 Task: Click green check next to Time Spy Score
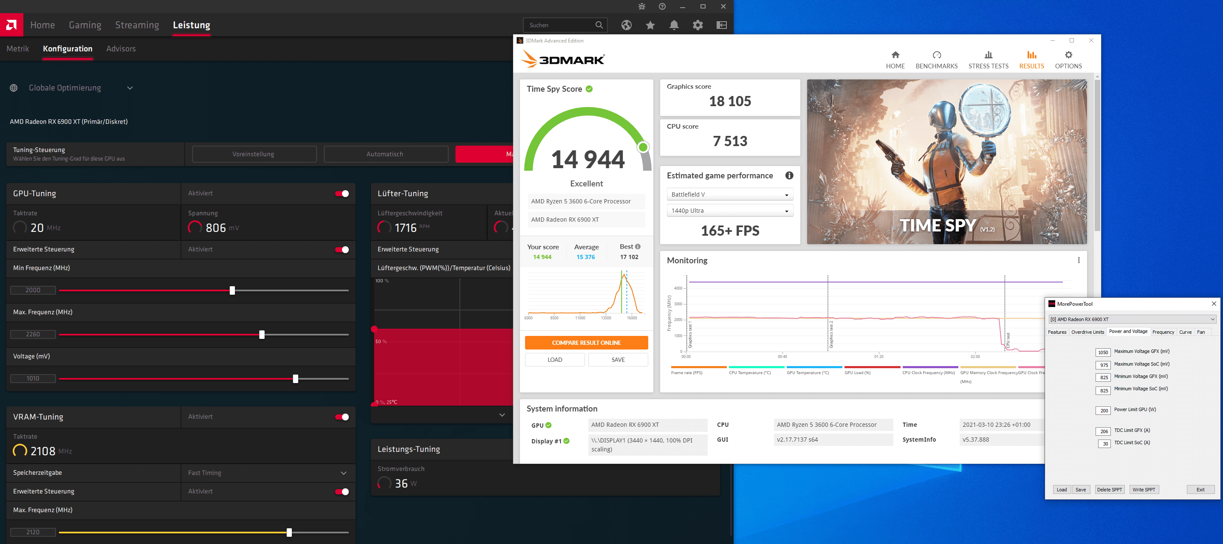[x=589, y=89]
